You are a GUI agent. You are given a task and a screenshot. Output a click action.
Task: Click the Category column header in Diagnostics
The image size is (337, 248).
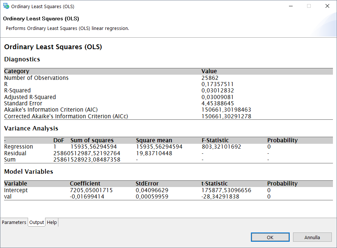click(x=17, y=71)
